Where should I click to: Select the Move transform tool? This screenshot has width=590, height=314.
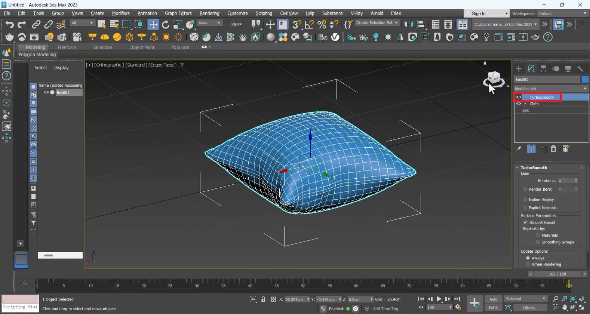tap(153, 25)
